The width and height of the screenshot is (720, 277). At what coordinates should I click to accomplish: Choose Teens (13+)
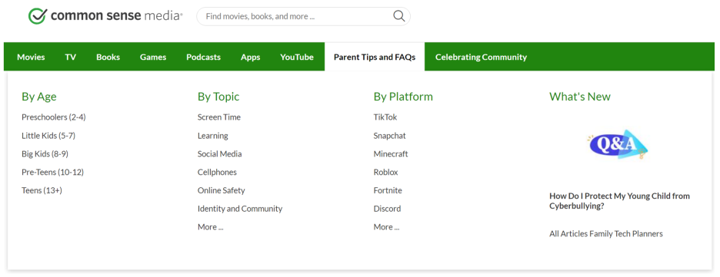pos(42,190)
